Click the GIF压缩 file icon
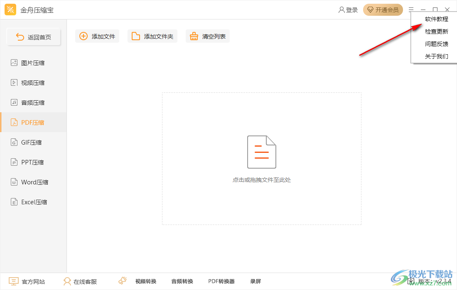 click(x=14, y=143)
